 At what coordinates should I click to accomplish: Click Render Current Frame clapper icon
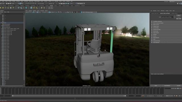(62, 3)
